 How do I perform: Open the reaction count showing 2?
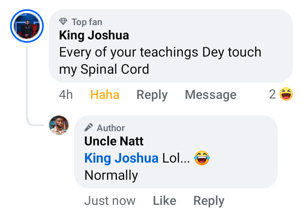click(273, 95)
